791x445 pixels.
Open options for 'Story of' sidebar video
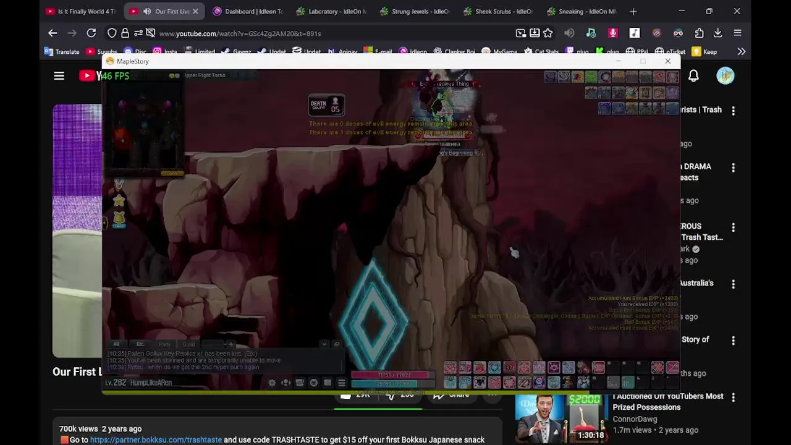(x=733, y=341)
